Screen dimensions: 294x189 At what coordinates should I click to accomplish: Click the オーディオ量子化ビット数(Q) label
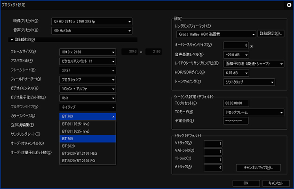click(x=31, y=152)
